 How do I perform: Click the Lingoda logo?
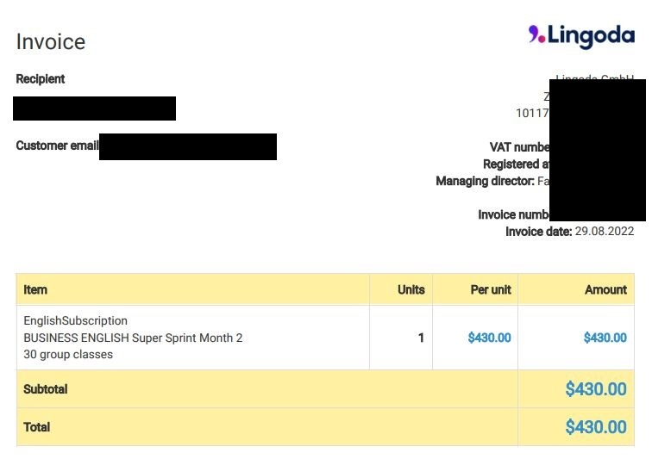coord(581,36)
